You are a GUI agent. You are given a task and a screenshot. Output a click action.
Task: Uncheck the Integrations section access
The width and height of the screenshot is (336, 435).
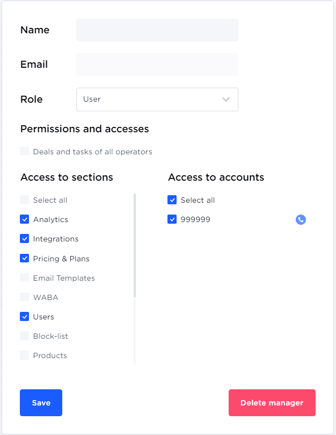pyautogui.click(x=25, y=239)
